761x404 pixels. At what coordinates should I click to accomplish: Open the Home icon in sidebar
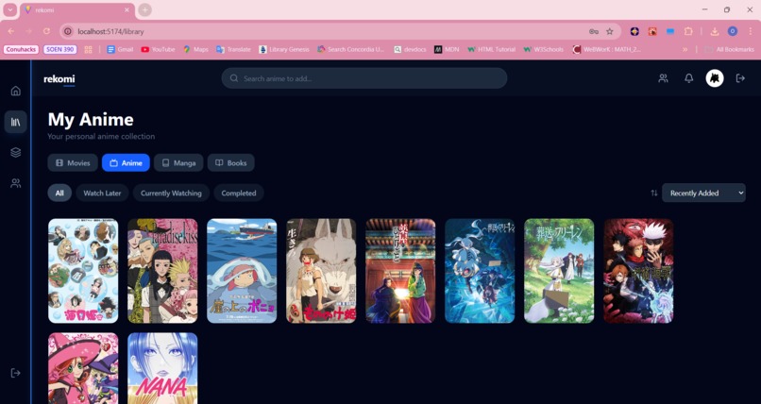pyautogui.click(x=16, y=91)
